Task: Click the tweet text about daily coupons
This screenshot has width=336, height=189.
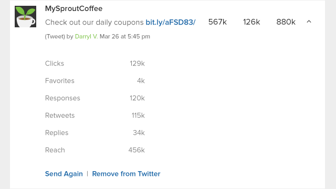Action: pyautogui.click(x=94, y=22)
